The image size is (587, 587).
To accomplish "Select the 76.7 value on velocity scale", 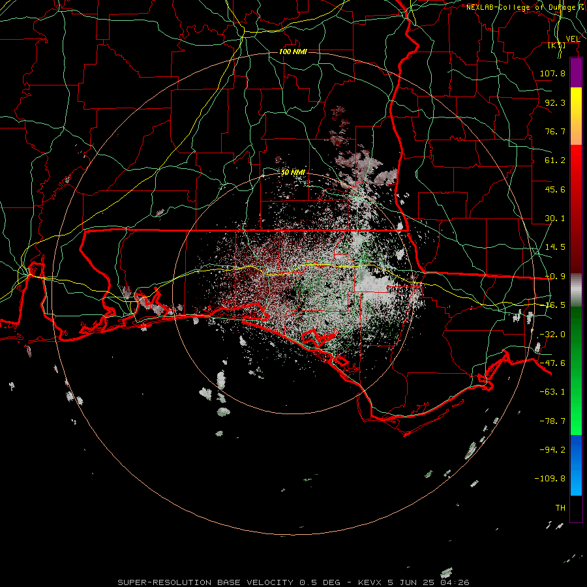I will click(x=555, y=131).
